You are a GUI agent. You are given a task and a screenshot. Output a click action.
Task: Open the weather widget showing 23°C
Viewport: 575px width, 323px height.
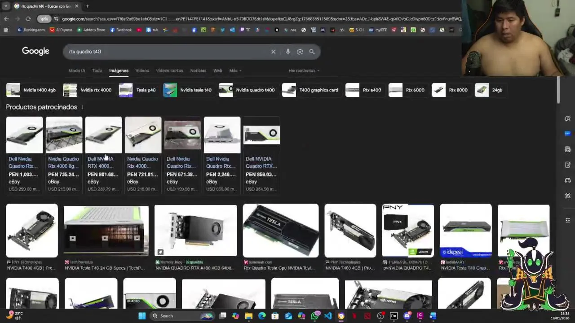13,315
